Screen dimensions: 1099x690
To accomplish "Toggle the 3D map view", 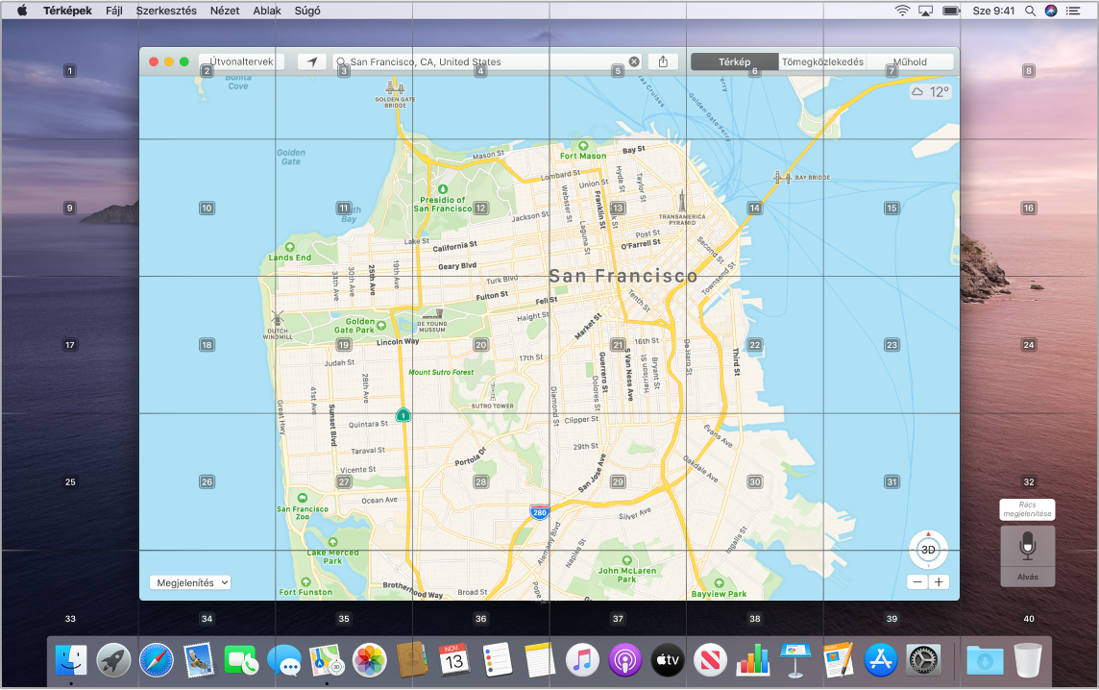I will pyautogui.click(x=928, y=551).
